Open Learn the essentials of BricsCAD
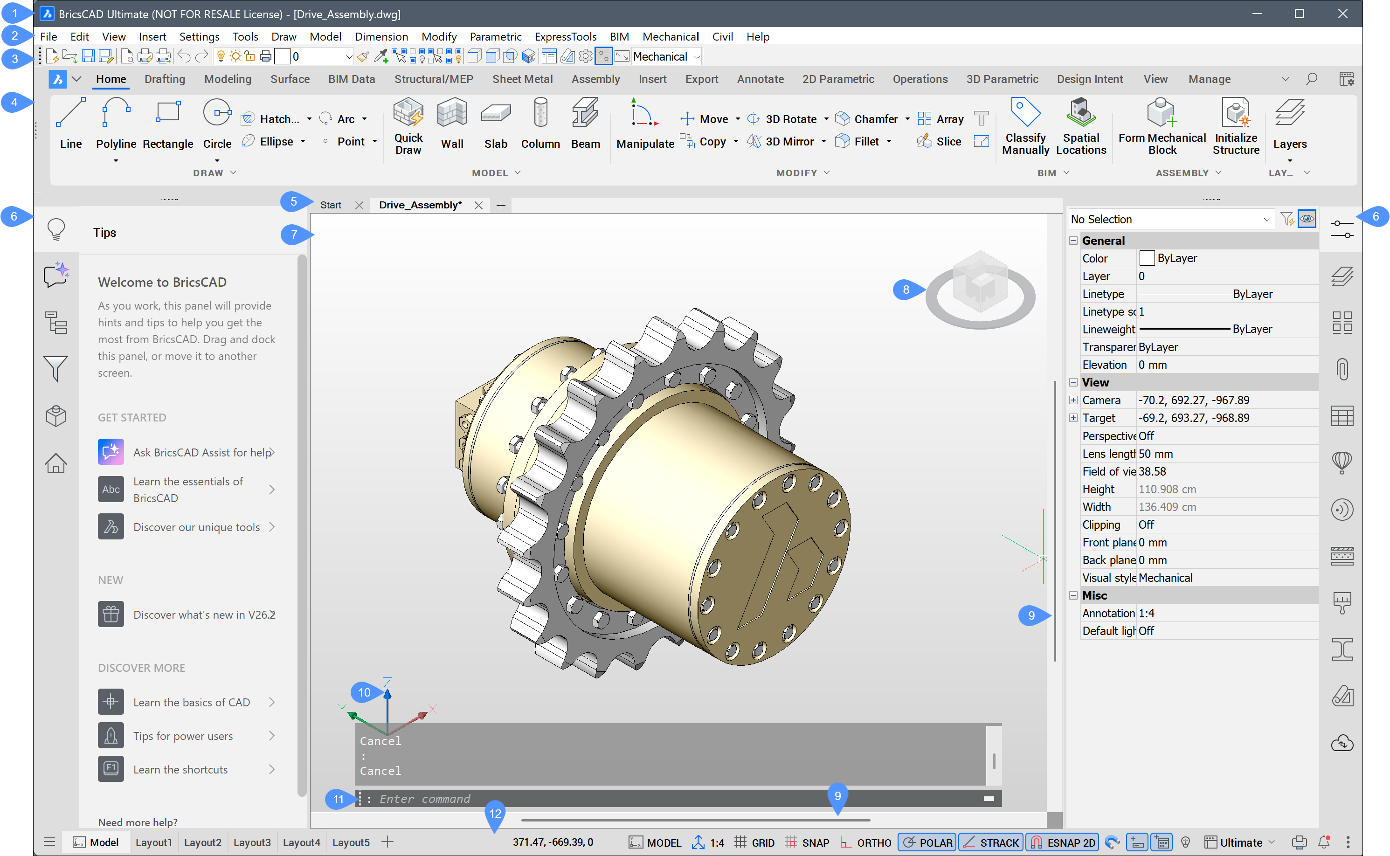The width and height of the screenshot is (1390, 856). 187,490
